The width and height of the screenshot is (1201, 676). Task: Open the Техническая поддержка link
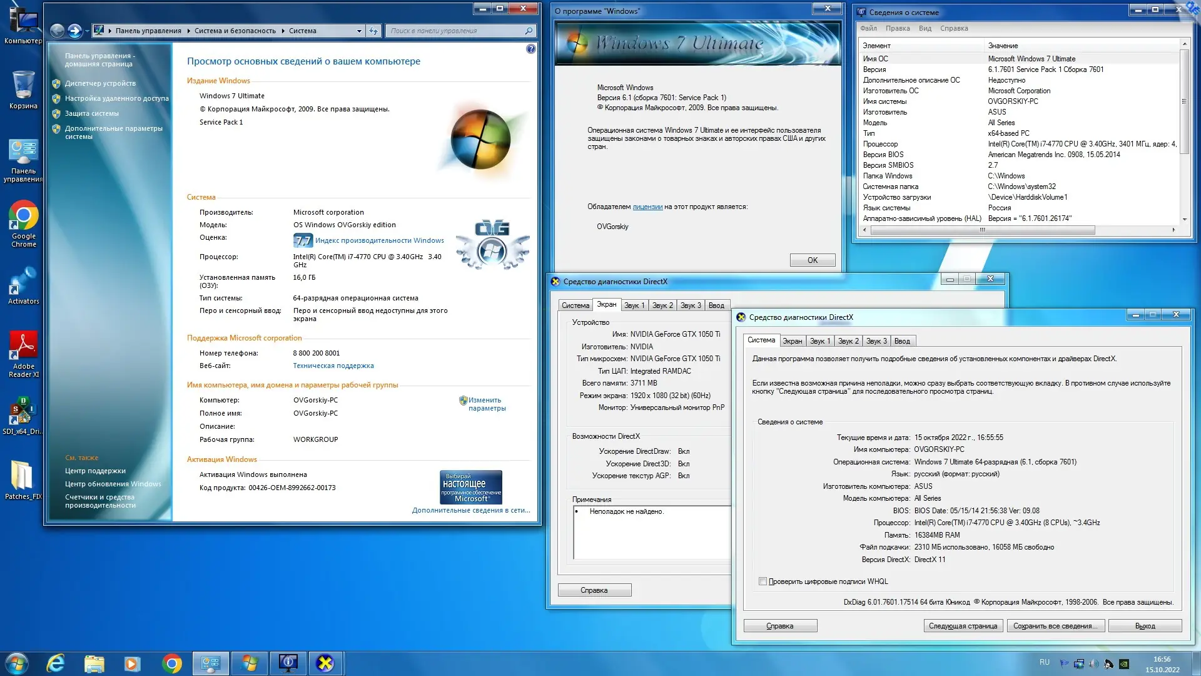[x=333, y=366]
